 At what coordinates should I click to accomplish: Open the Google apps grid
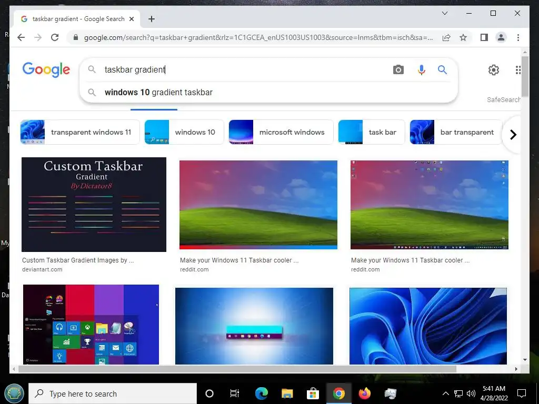[518, 70]
